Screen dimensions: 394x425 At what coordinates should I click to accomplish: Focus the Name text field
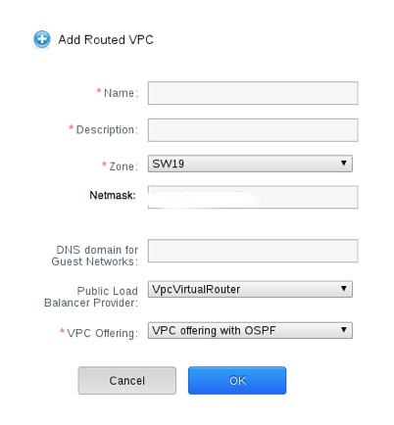[x=253, y=93]
